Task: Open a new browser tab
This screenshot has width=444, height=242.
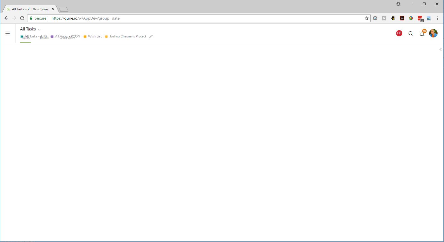Action: (x=64, y=10)
